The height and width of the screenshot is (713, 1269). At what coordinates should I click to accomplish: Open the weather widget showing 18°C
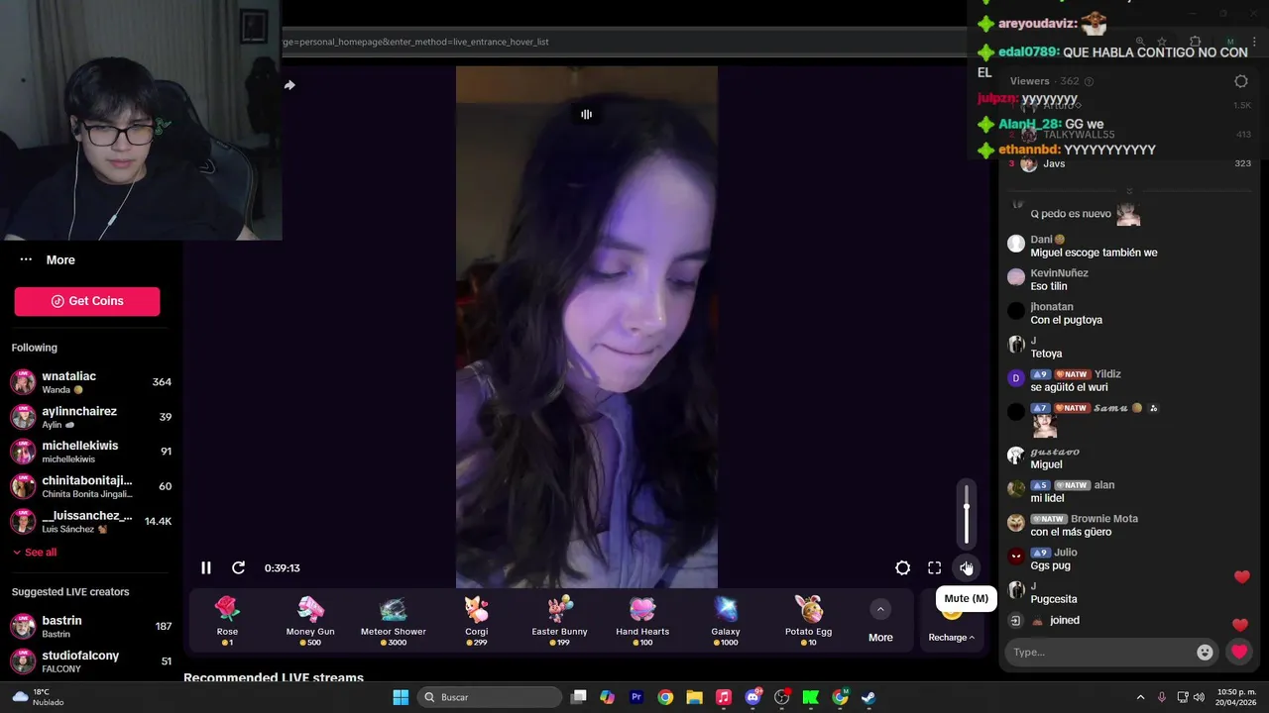point(37,697)
